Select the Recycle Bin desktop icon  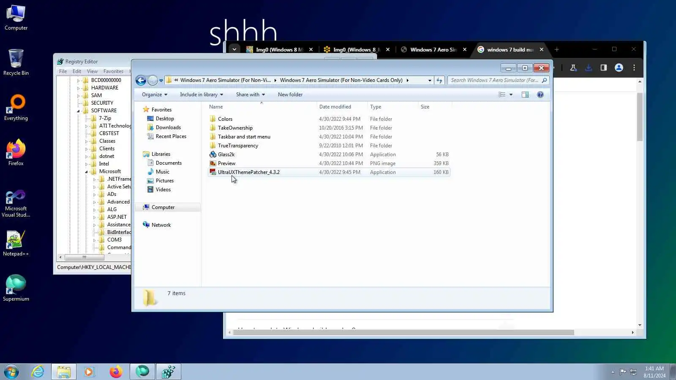[x=16, y=62]
